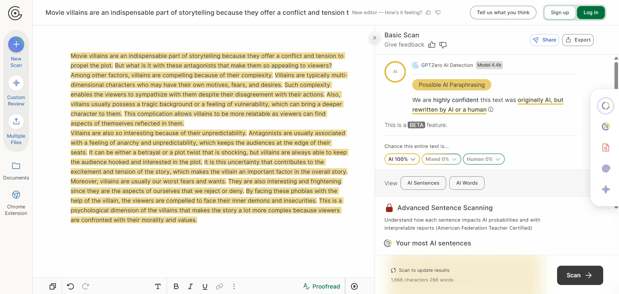
Task: Click the play button in the bottom toolbar
Action: 354,286
